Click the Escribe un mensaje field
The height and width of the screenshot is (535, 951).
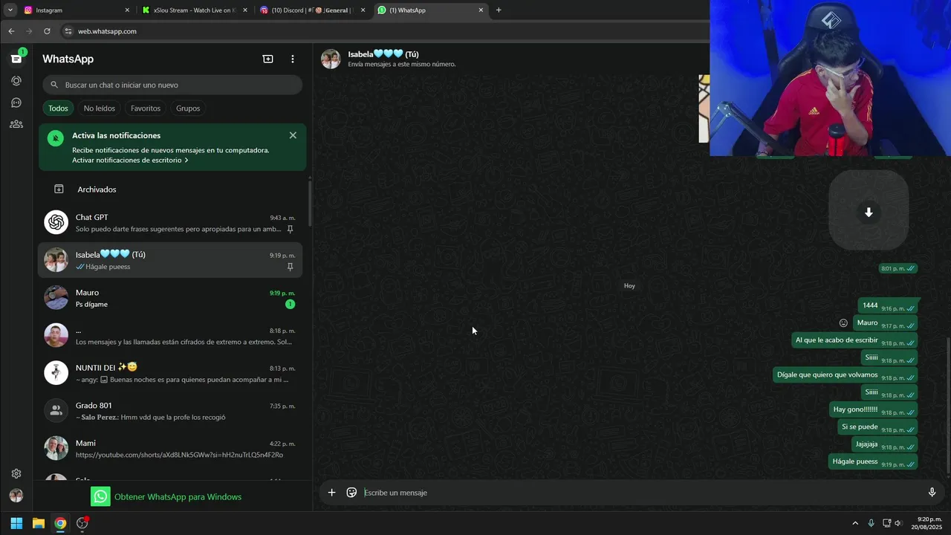(639, 493)
